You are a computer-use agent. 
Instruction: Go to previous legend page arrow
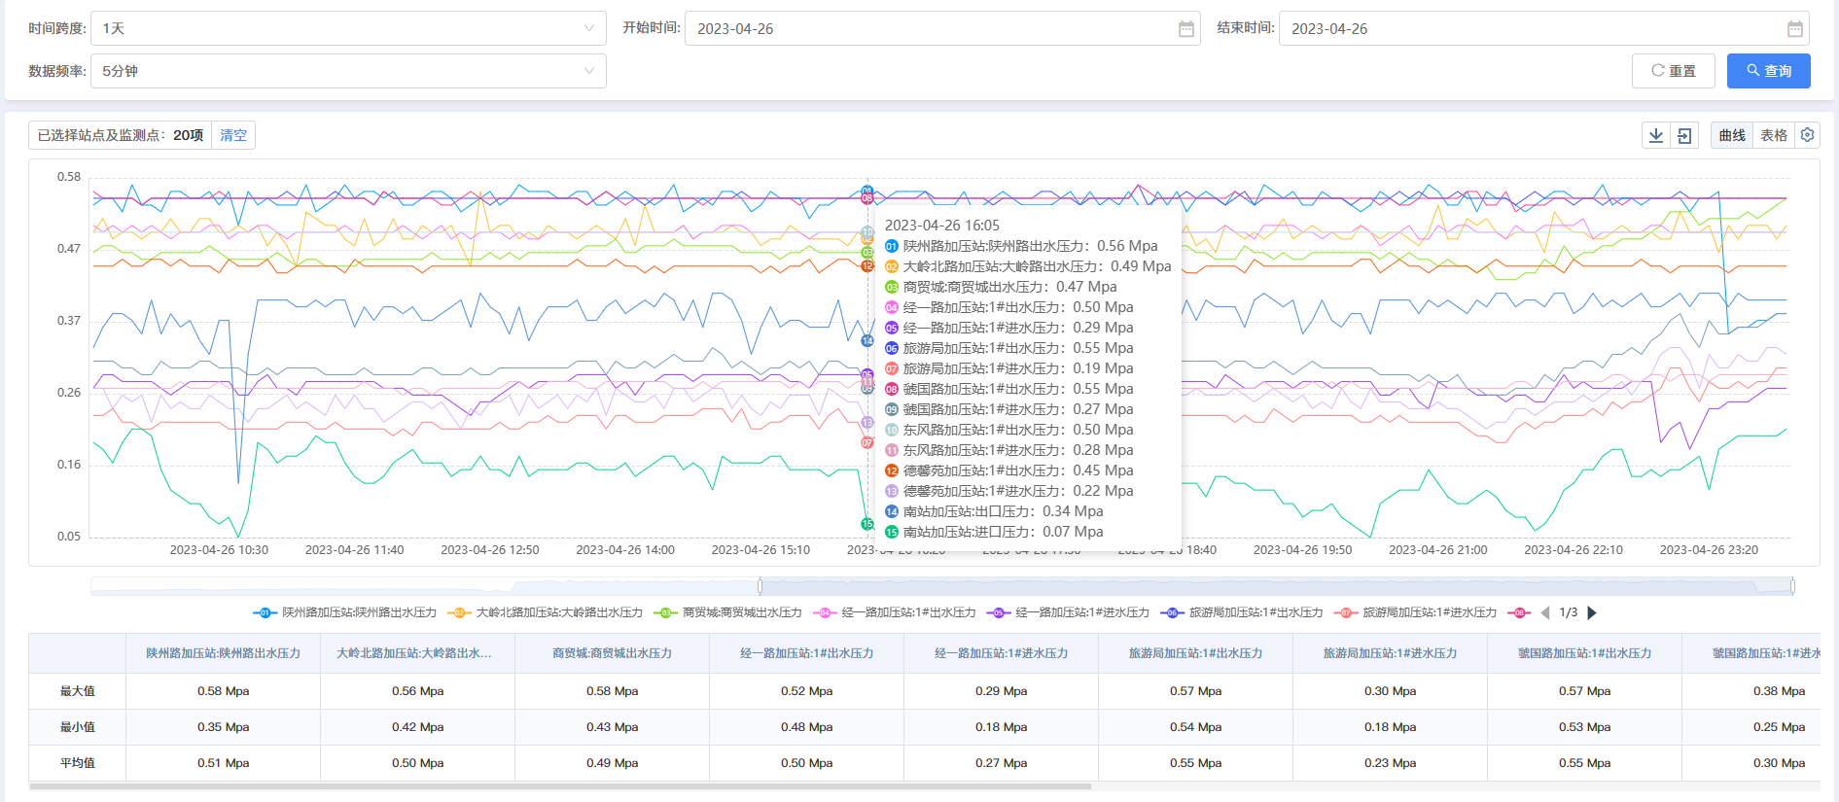1545,612
